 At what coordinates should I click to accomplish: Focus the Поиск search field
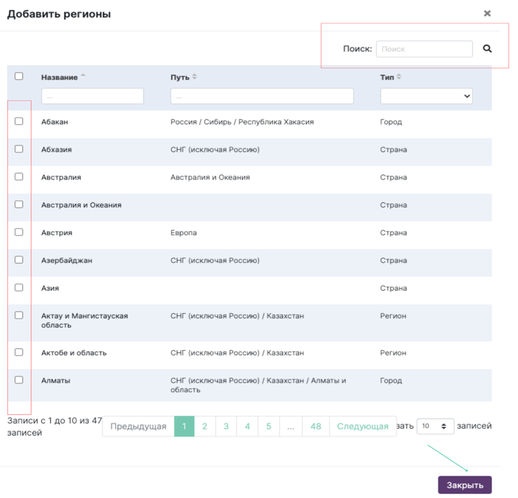(424, 49)
